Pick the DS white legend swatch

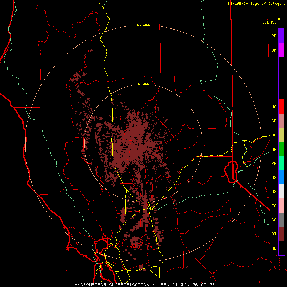click(x=282, y=191)
